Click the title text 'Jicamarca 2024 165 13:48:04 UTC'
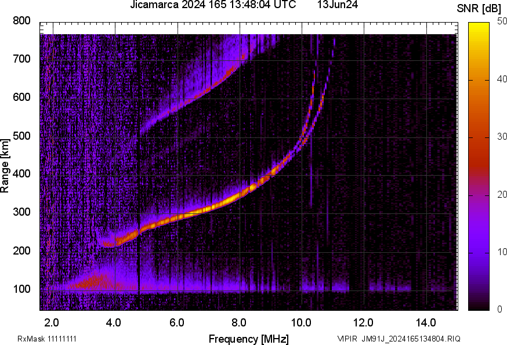This screenshot has height=345, width=507. tap(213, 5)
